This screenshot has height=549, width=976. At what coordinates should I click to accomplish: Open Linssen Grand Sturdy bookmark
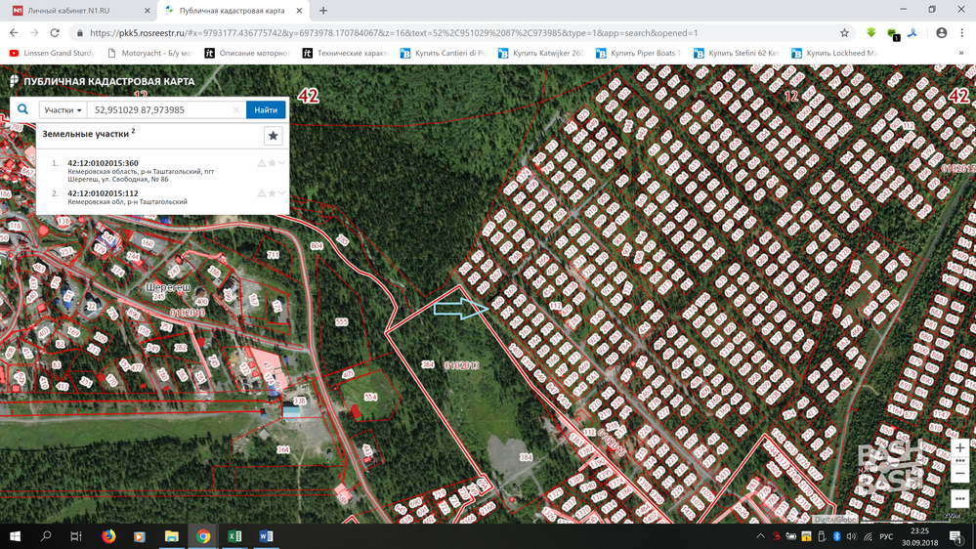point(53,53)
